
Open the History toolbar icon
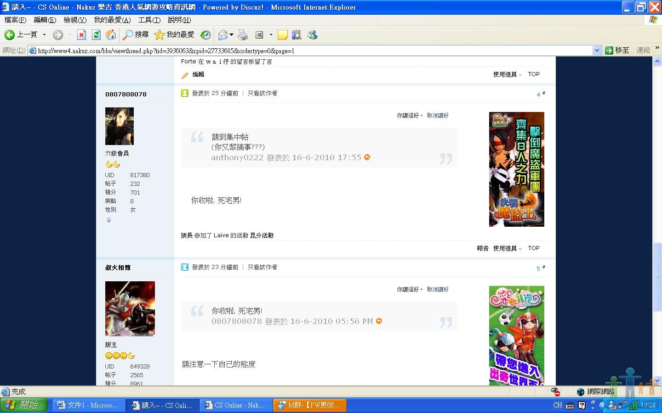(205, 35)
